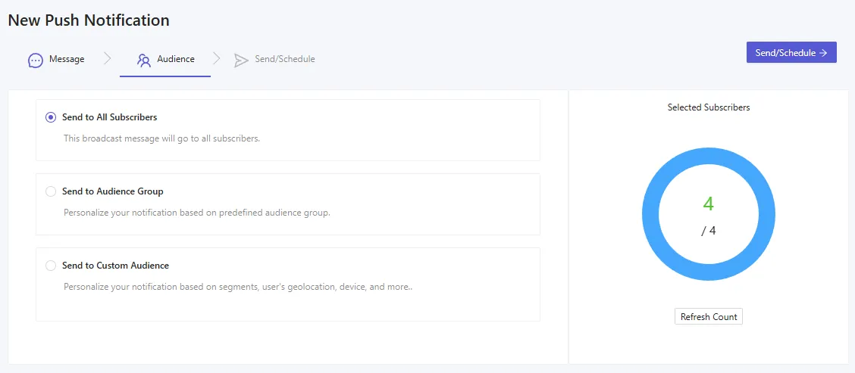Select the Send to All Subscribers radio button
Viewport: 855px width, 373px height.
[51, 117]
